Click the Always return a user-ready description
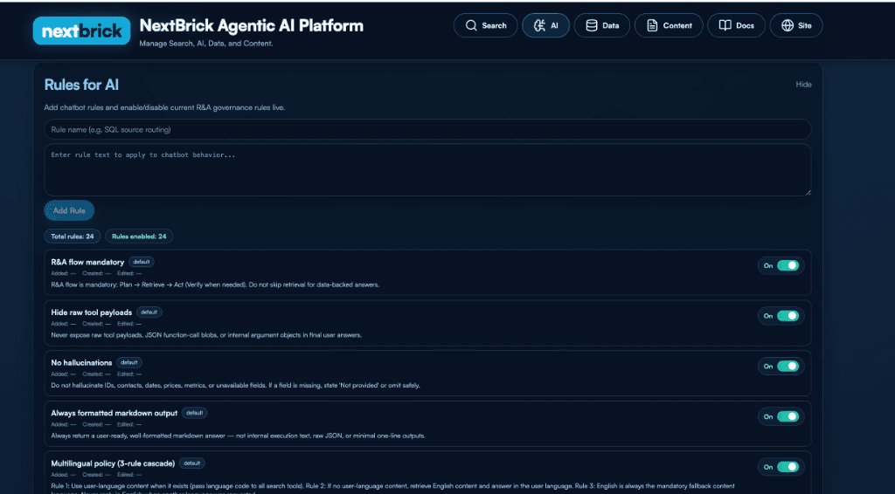The image size is (895, 494). tap(238, 436)
